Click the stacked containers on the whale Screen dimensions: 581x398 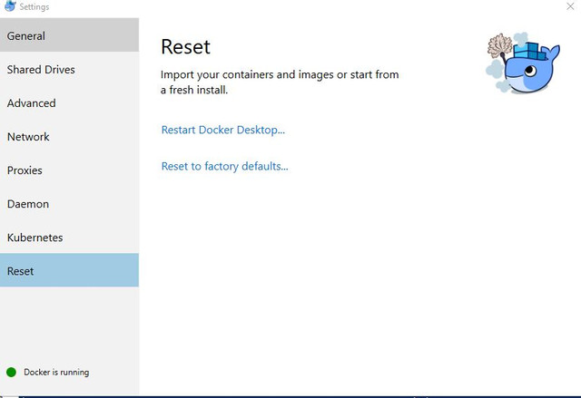(529, 51)
